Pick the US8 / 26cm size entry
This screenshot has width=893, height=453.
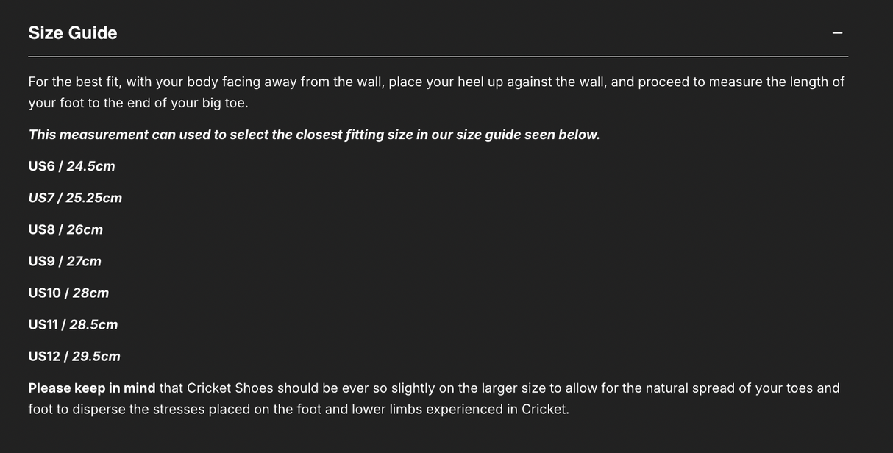coord(65,229)
